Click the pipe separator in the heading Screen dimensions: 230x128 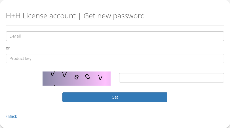(x=80, y=16)
